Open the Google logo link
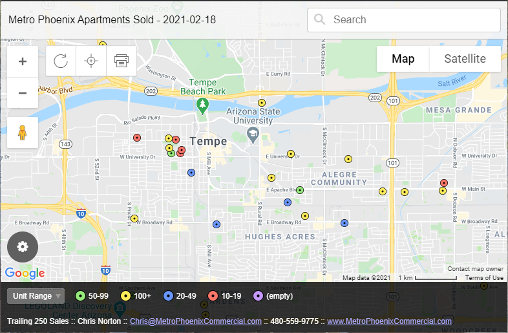508x333 pixels. 25,274
